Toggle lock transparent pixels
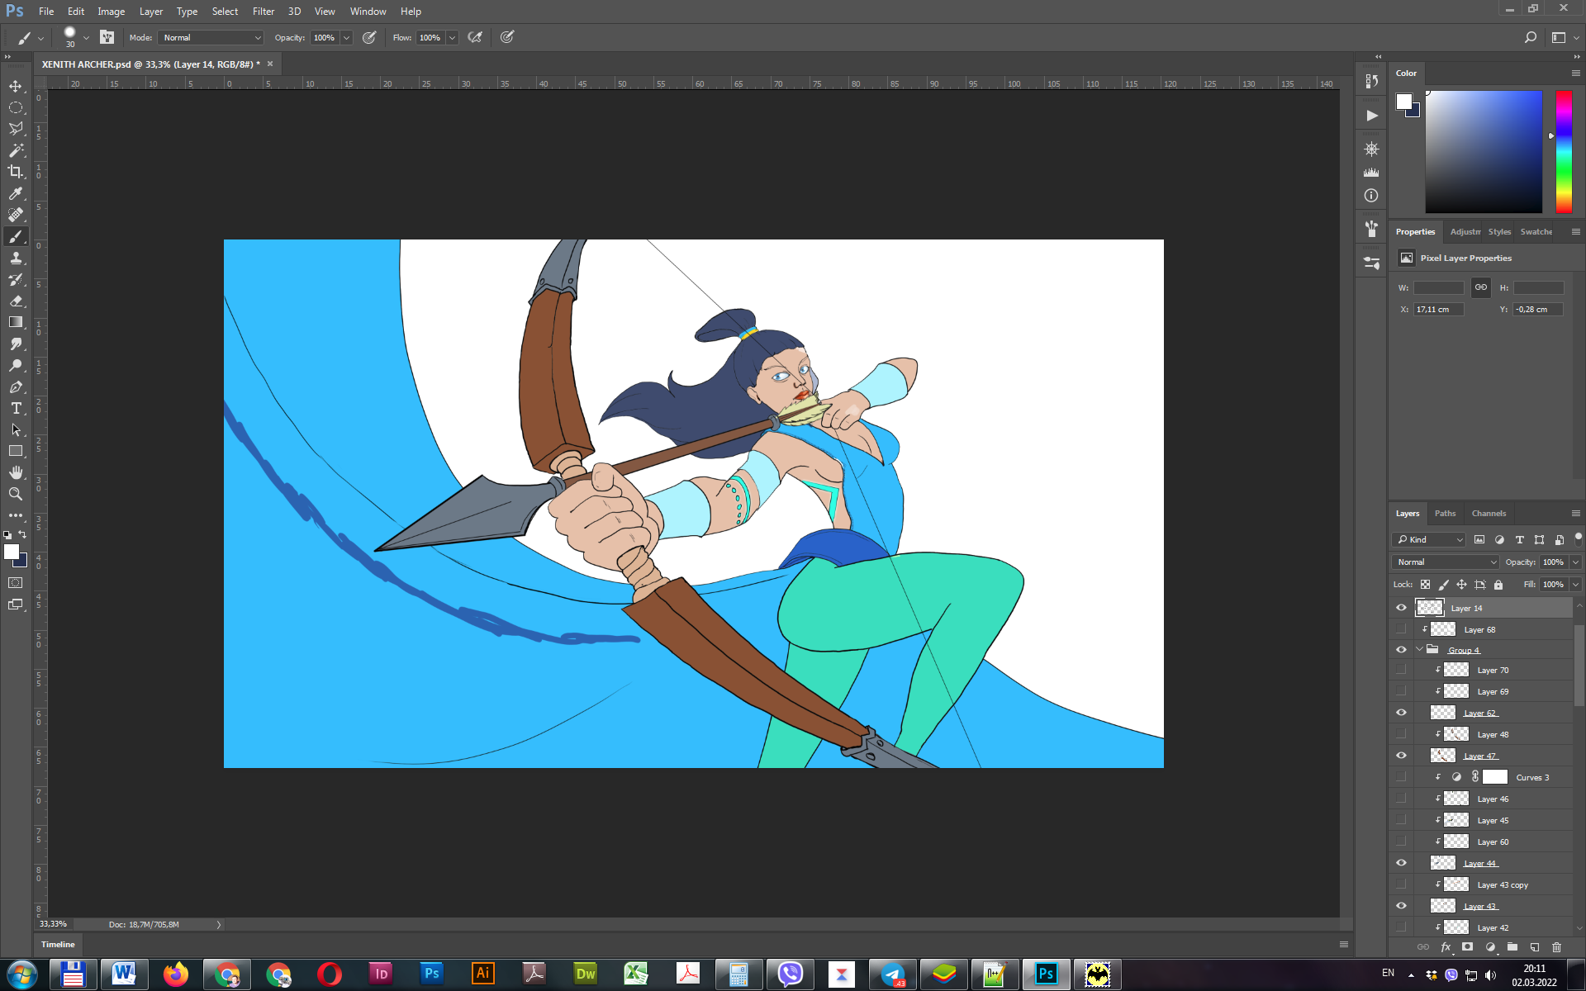This screenshot has width=1586, height=991. click(x=1425, y=585)
